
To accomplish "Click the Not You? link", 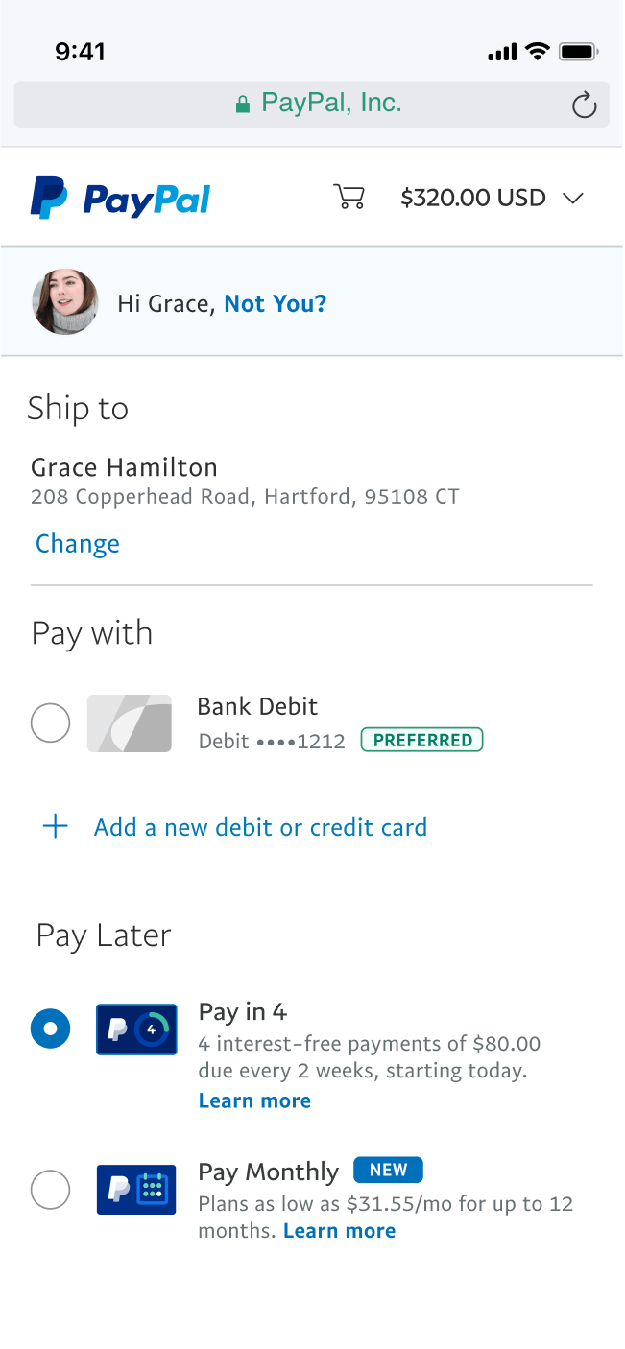I will coord(276,303).
